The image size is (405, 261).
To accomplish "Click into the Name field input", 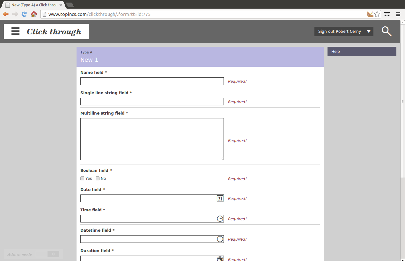I will (x=152, y=81).
